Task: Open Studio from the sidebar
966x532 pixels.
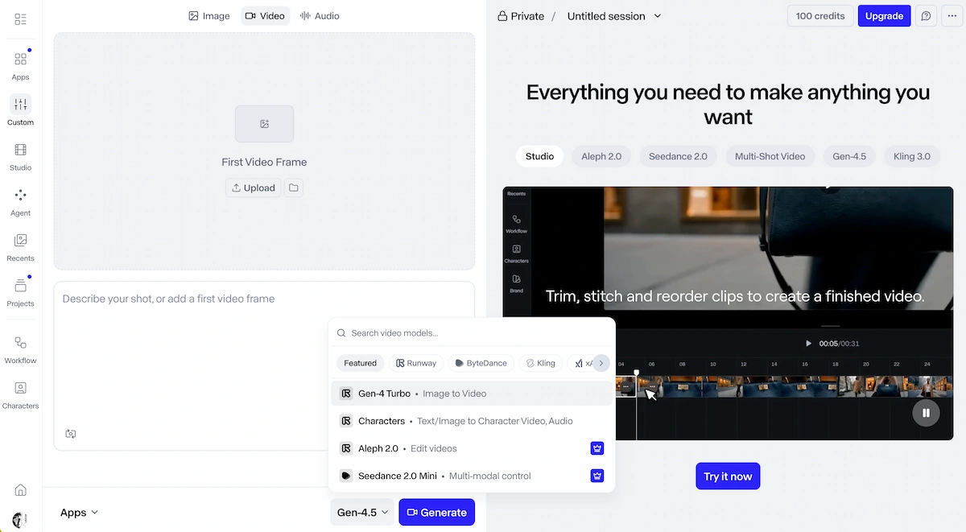Action: tap(20, 156)
